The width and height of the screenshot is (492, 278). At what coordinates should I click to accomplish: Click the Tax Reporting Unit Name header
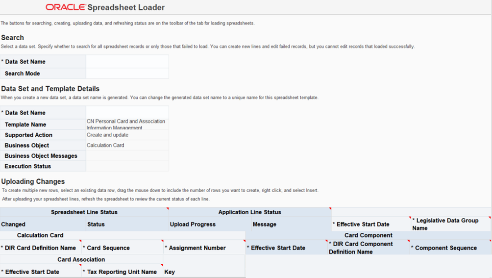[x=123, y=272]
